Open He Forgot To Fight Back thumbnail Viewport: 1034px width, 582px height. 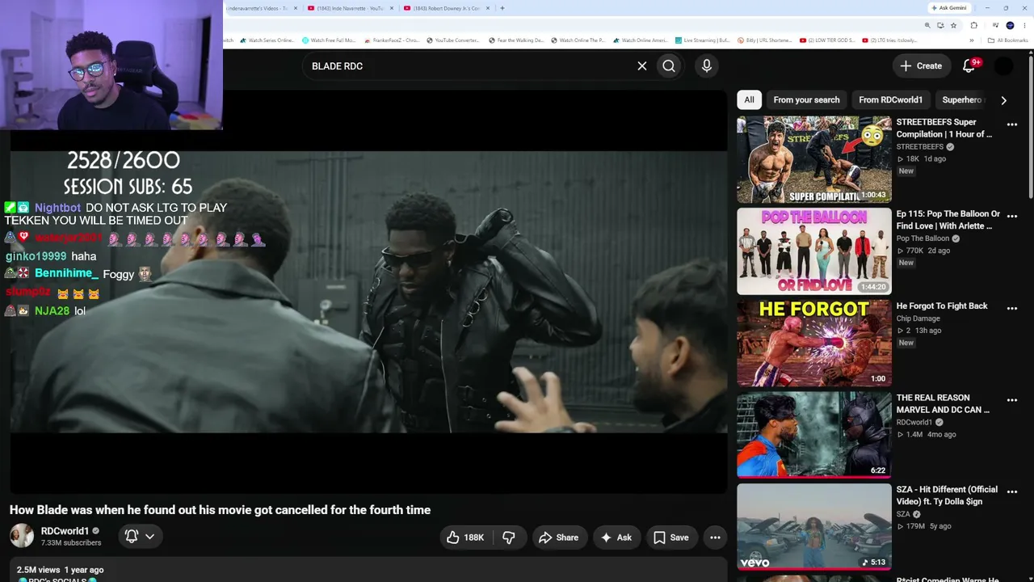[813, 344]
